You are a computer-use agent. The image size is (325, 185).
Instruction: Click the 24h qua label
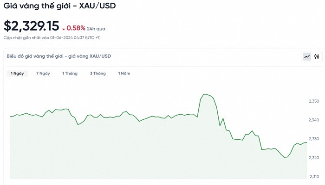click(96, 29)
